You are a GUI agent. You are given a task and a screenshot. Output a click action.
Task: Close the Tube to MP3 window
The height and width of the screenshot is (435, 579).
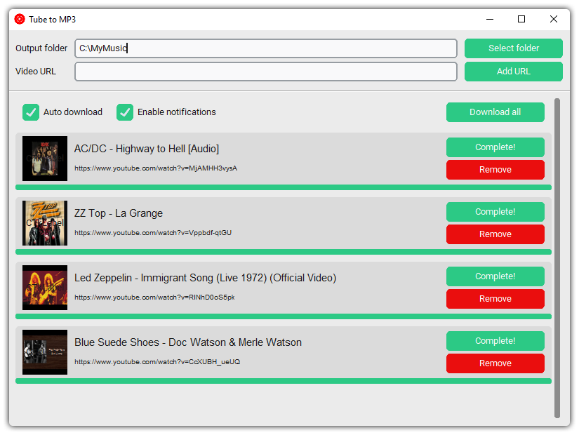coord(554,19)
